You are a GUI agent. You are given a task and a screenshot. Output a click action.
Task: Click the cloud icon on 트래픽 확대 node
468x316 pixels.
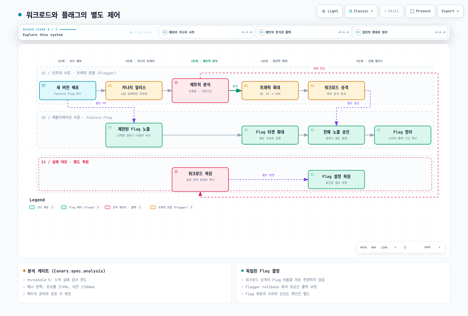pos(246,86)
